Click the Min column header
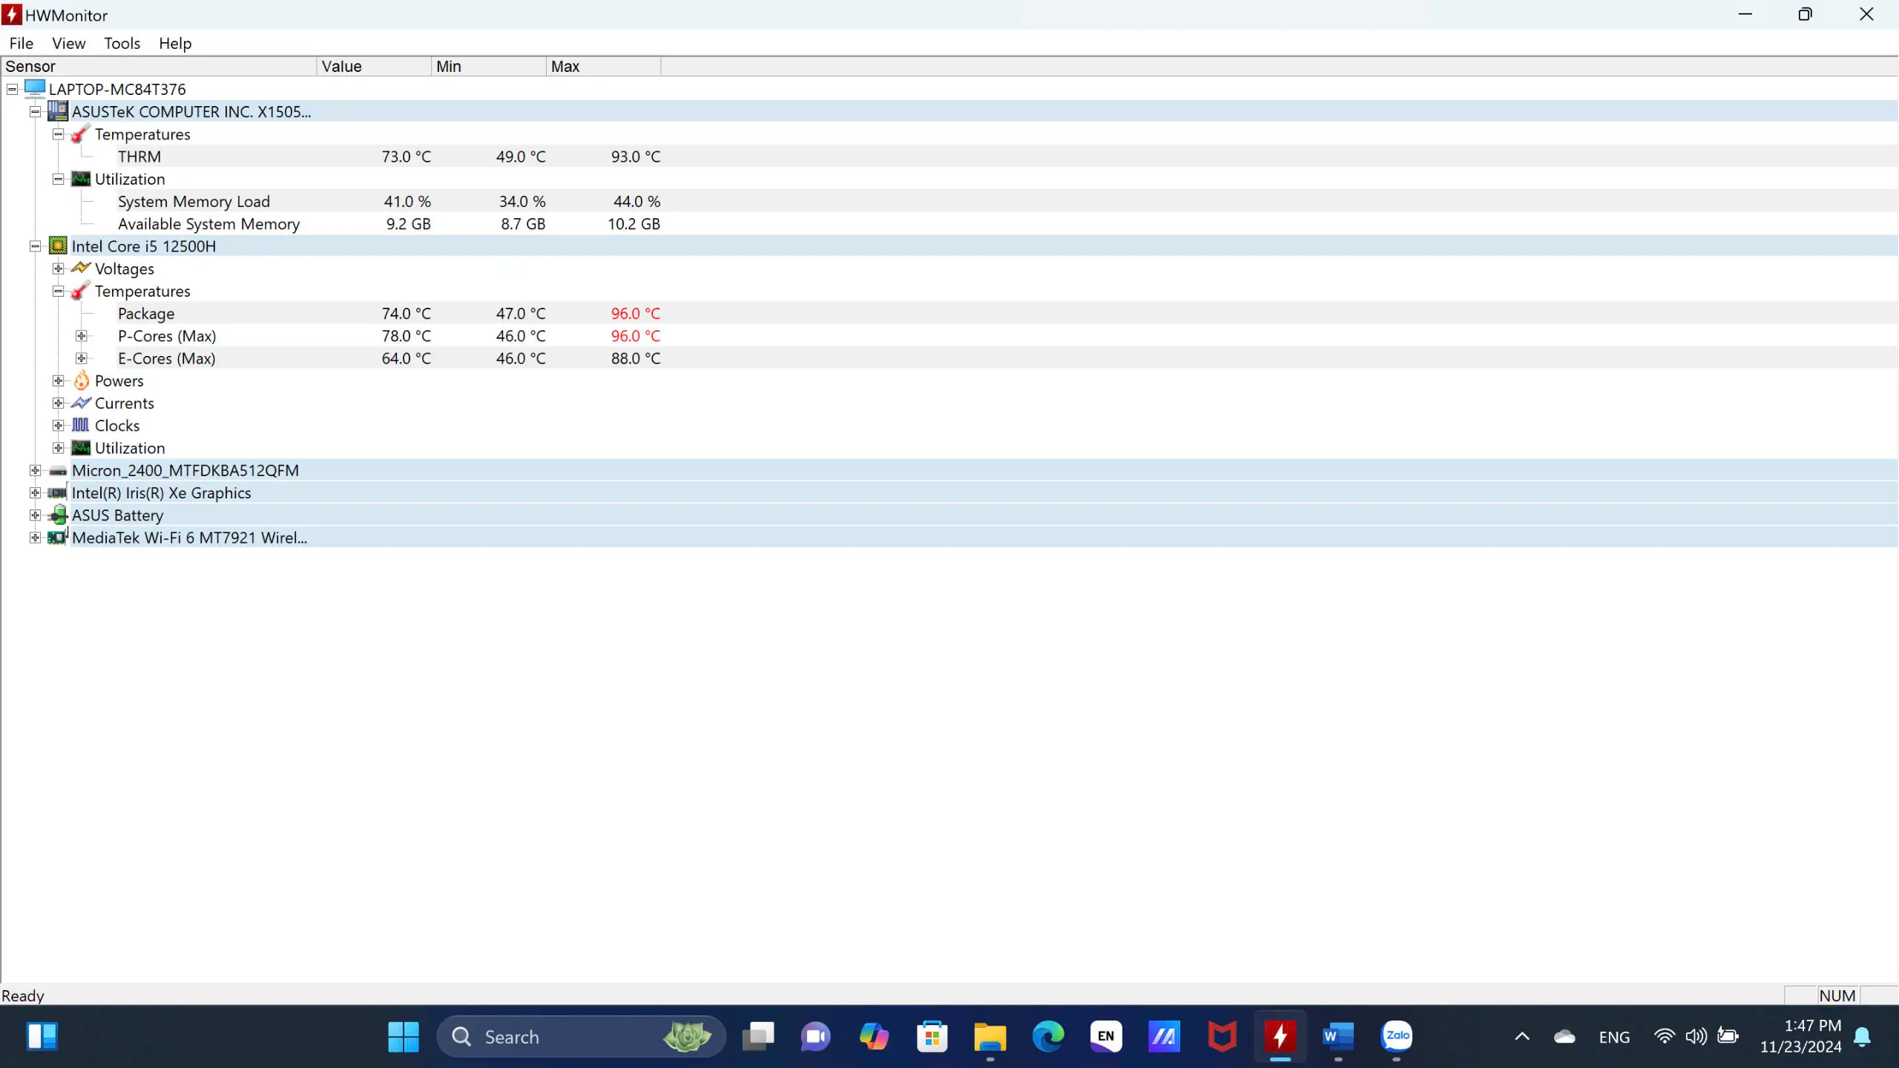 (x=489, y=66)
